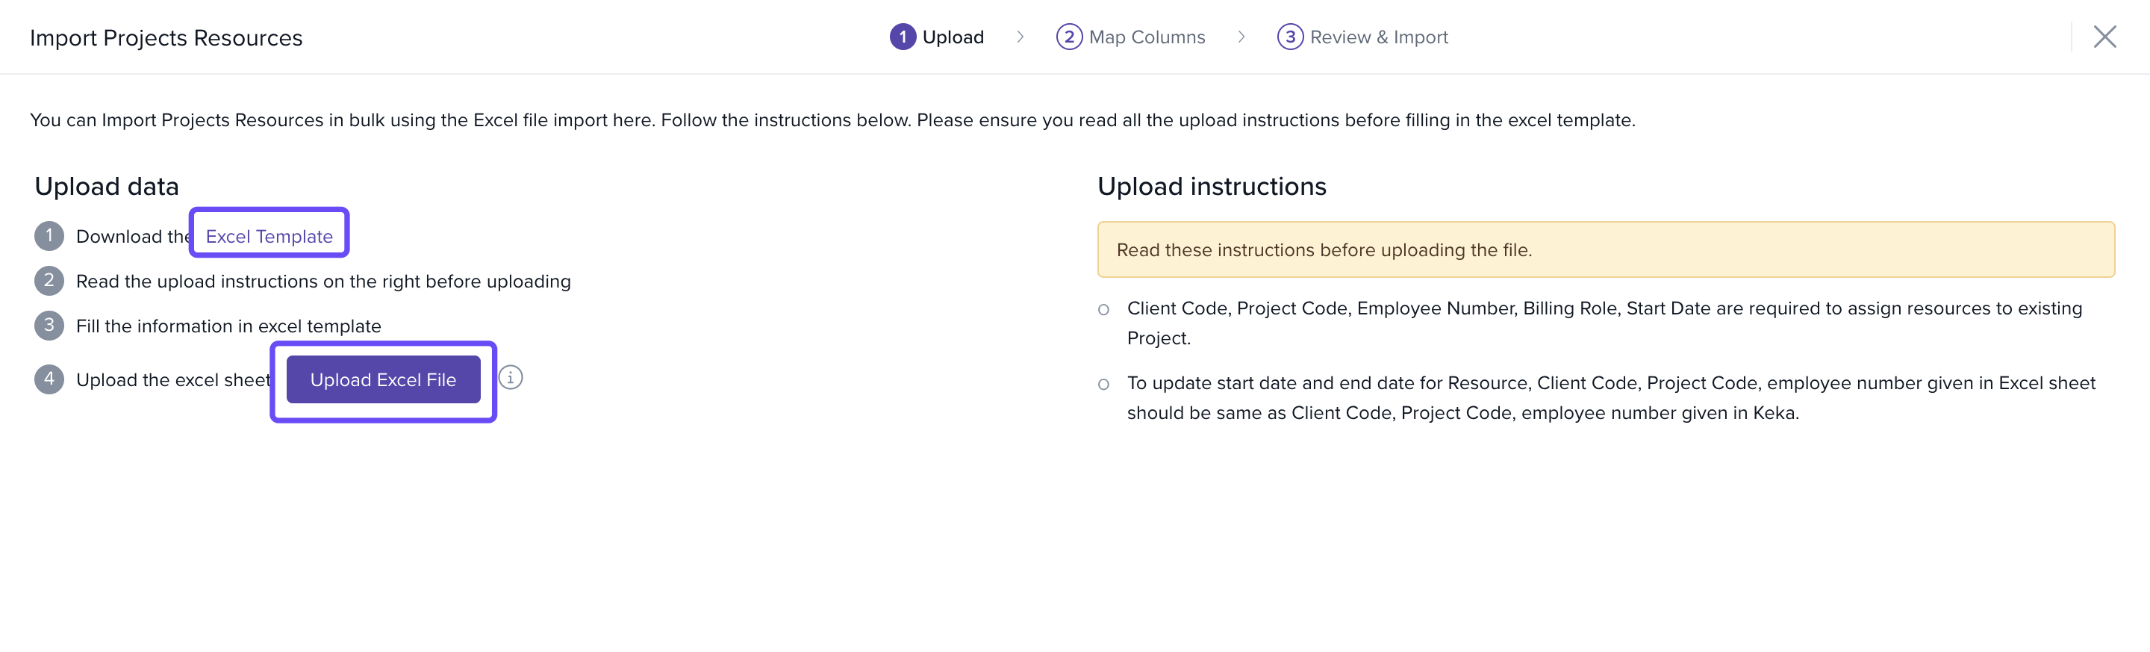Image resolution: width=2150 pixels, height=652 pixels.
Task: Select the Upload step label
Action: [953, 37]
